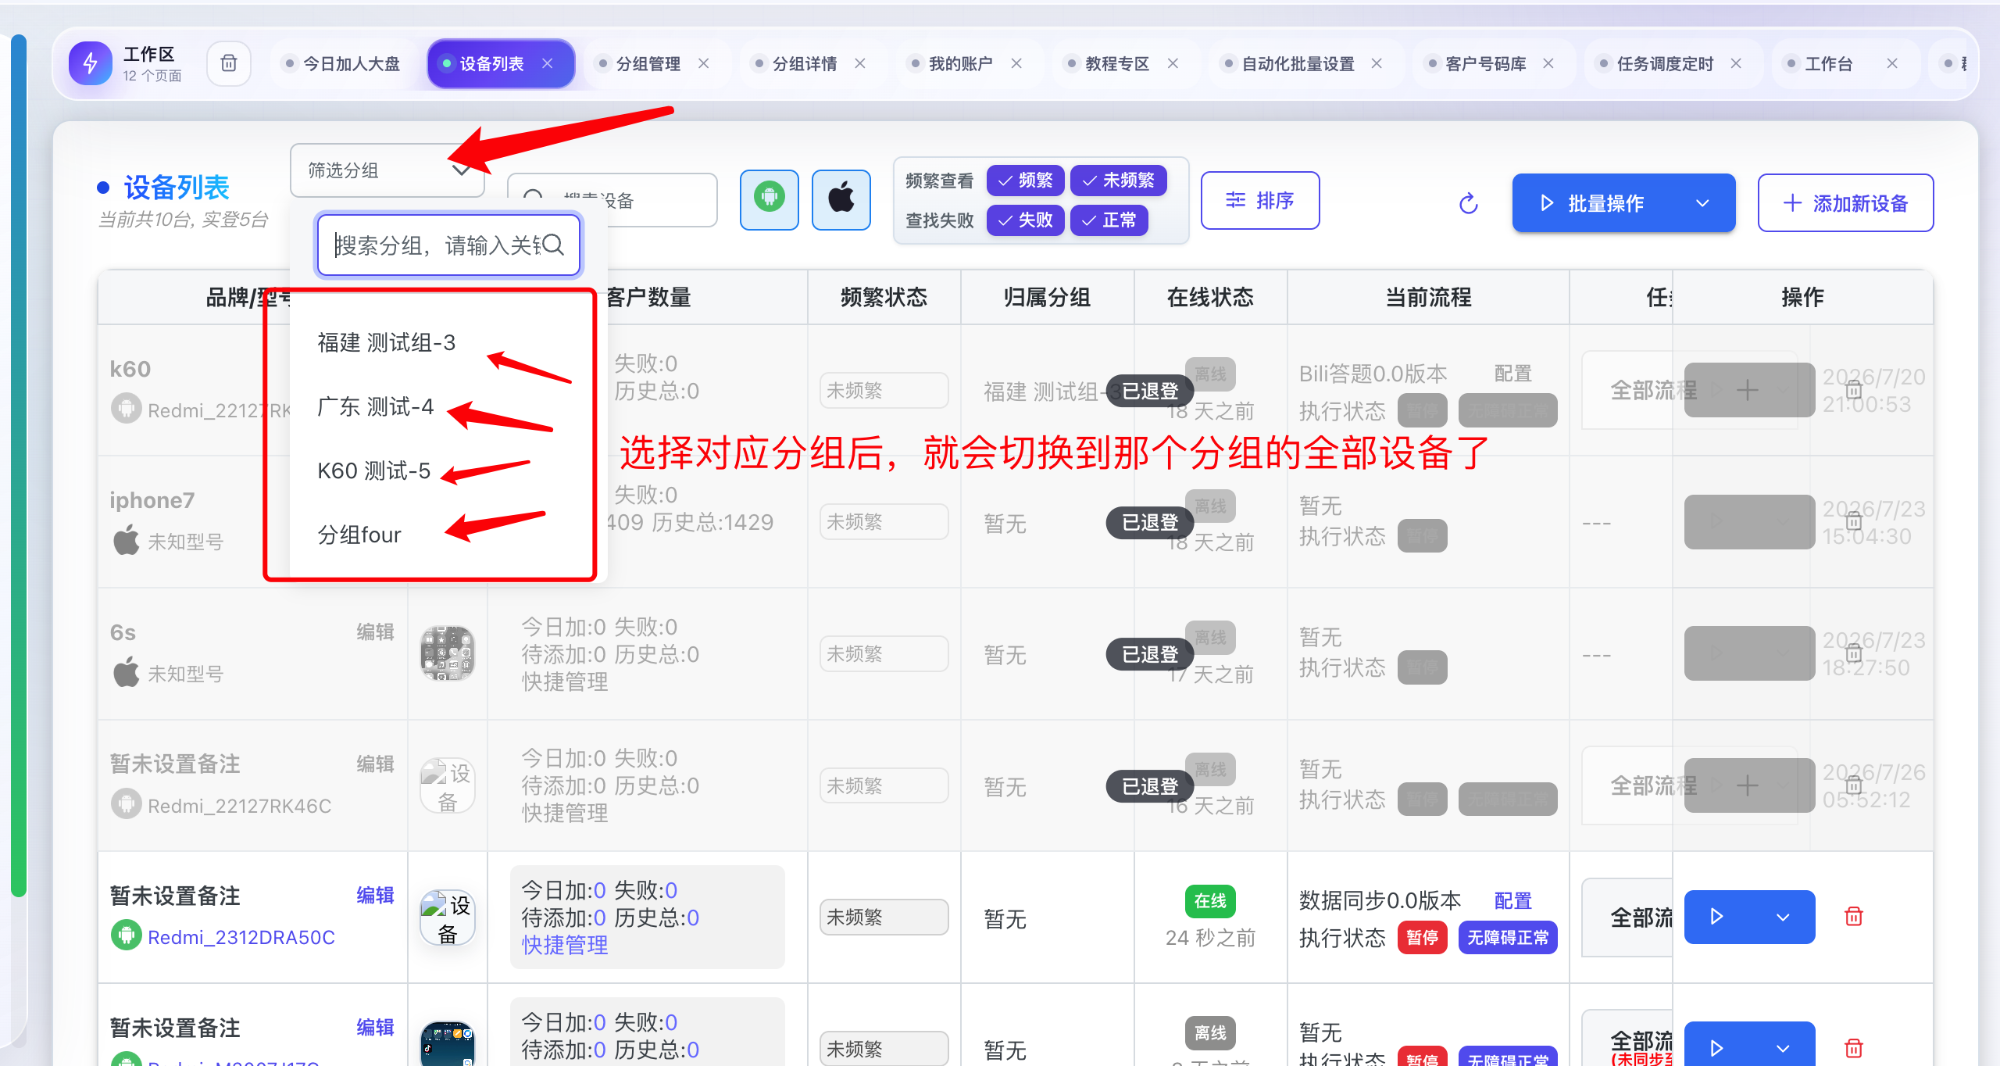Toggle the 失败 filter checkbox
2000x1066 pixels.
point(1025,220)
